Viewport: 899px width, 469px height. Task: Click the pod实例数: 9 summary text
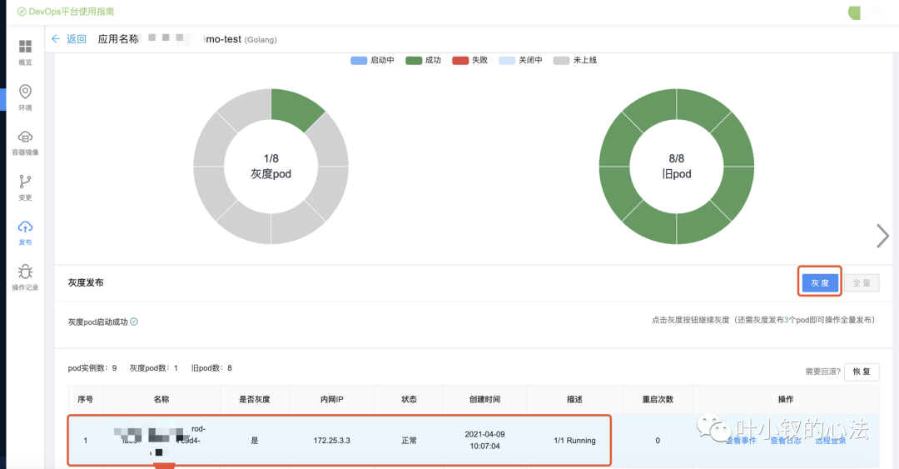pos(92,368)
